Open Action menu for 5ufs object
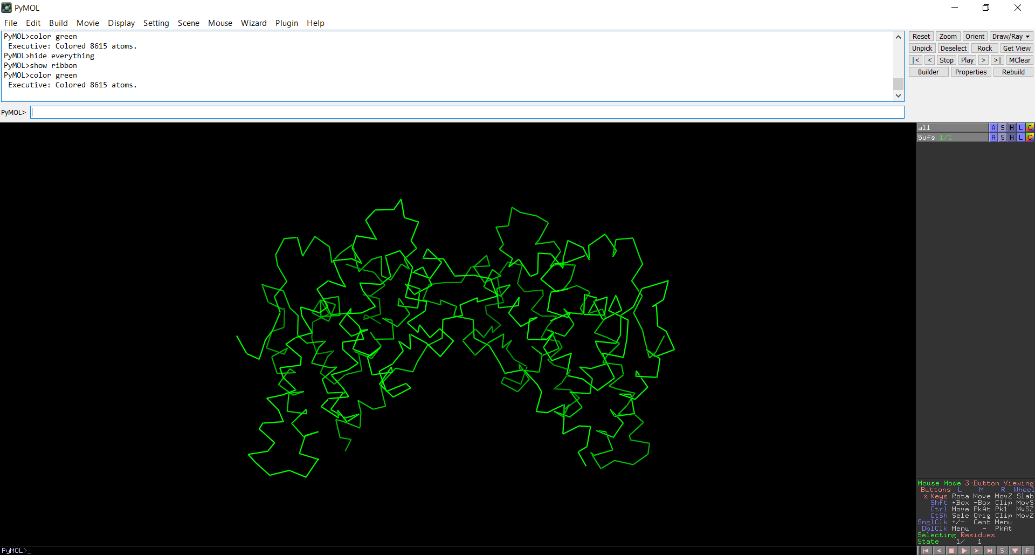Image resolution: width=1035 pixels, height=555 pixels. pos(993,138)
